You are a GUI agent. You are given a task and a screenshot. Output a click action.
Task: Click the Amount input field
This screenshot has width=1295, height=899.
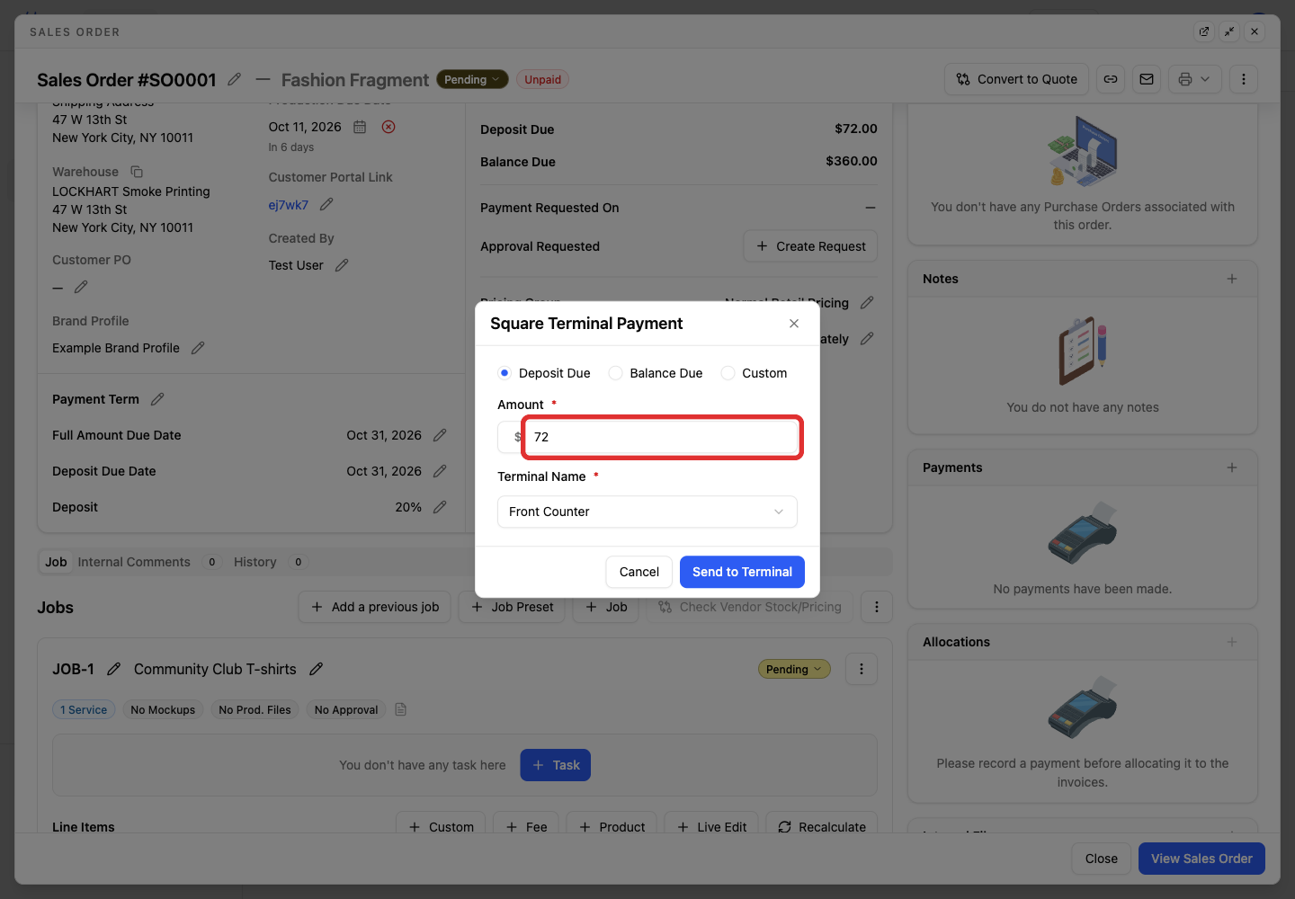(662, 437)
